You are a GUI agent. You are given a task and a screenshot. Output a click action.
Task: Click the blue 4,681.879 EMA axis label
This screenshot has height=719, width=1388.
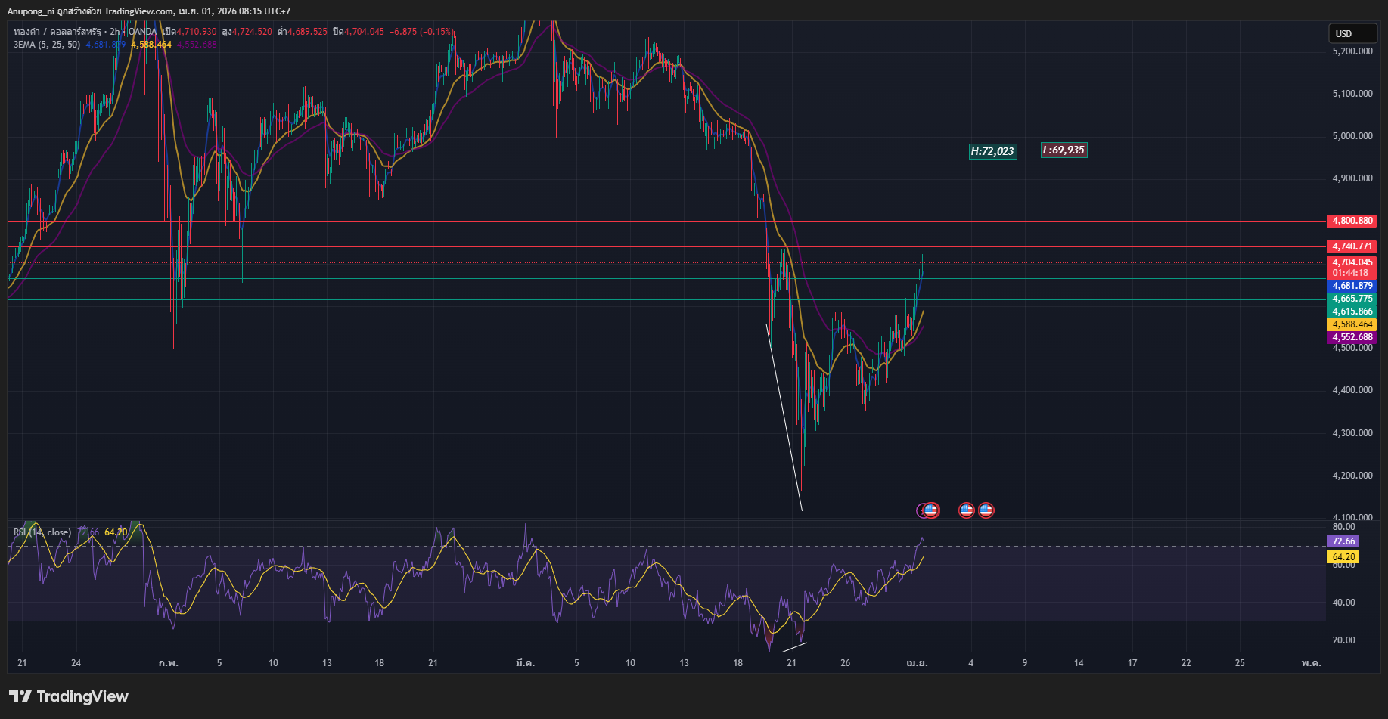[x=1352, y=286]
